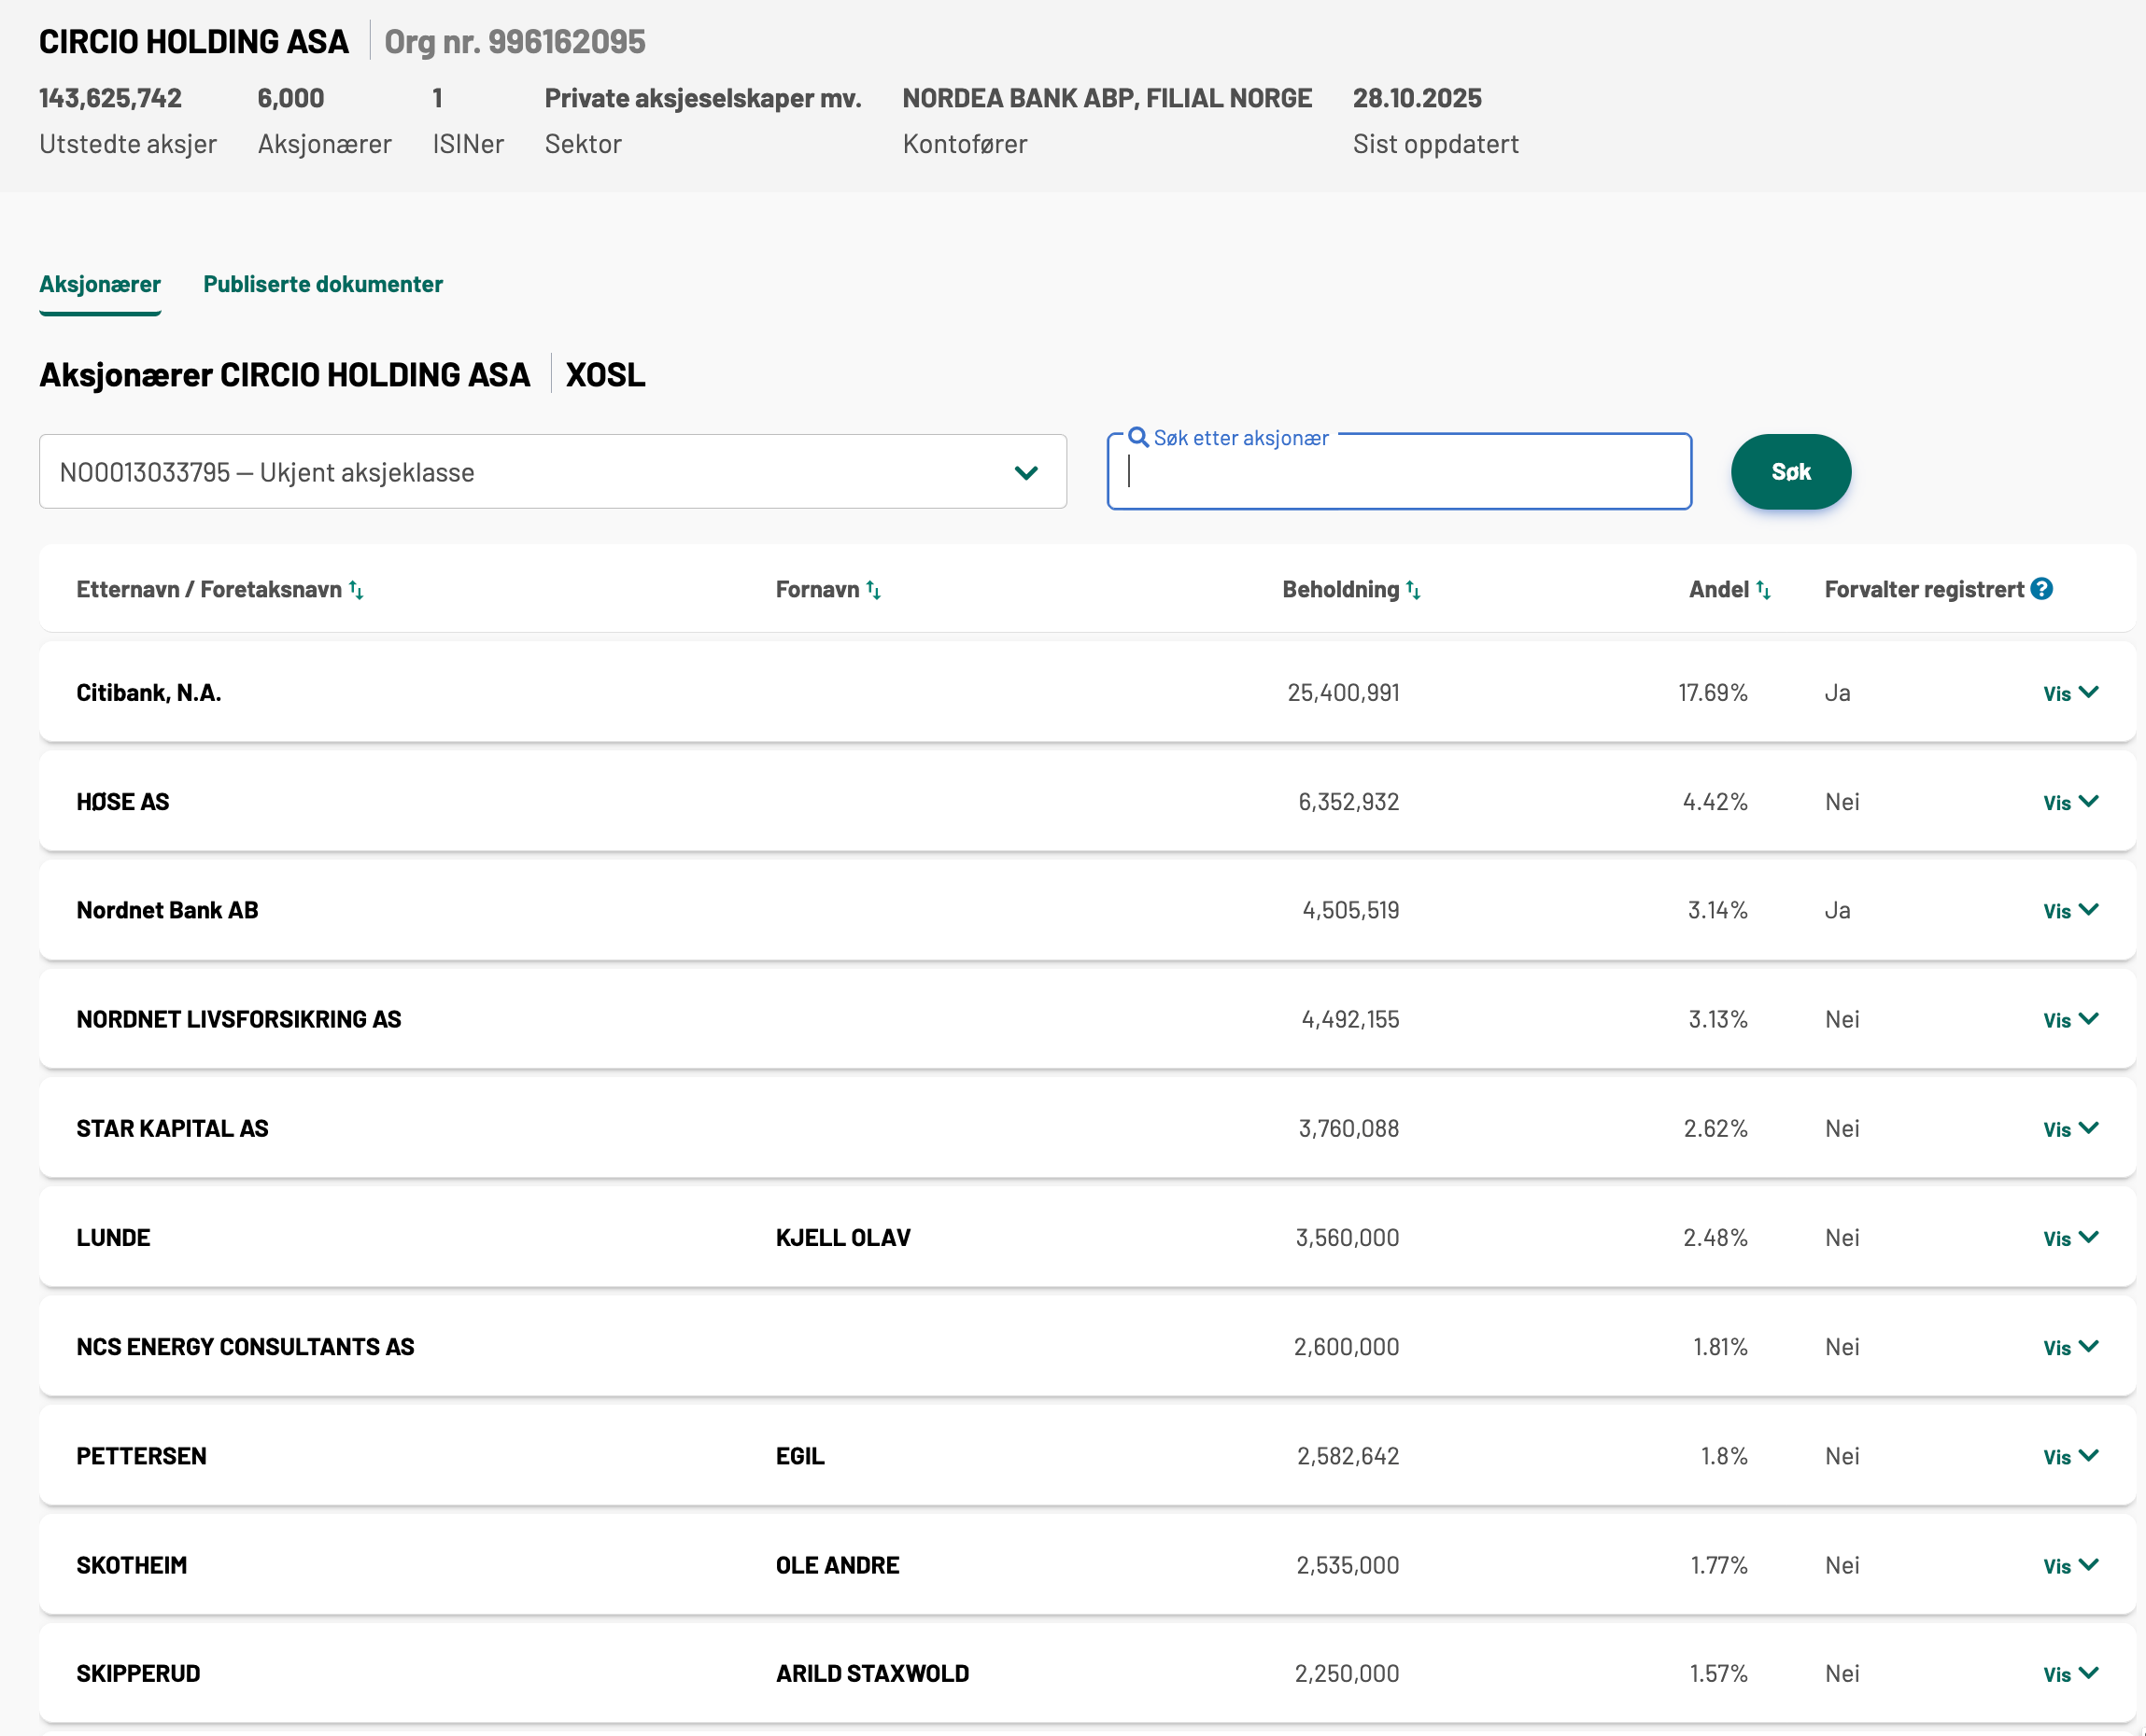Open the ISIN share class dropdown

click(552, 472)
